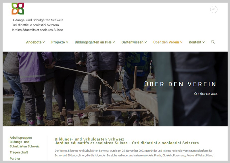The width and height of the screenshot is (230, 163).
Task: Open the Partner sidebar link
Action: [15, 158]
